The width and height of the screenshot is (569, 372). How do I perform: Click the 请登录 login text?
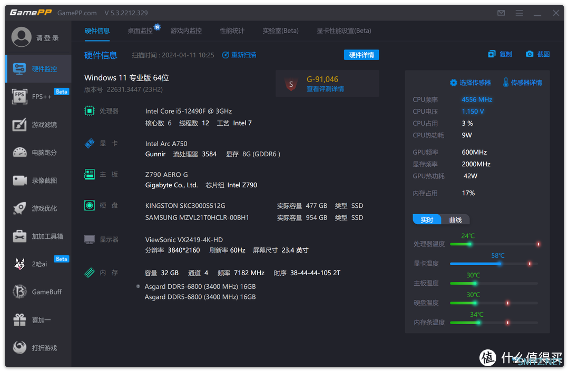47,38
